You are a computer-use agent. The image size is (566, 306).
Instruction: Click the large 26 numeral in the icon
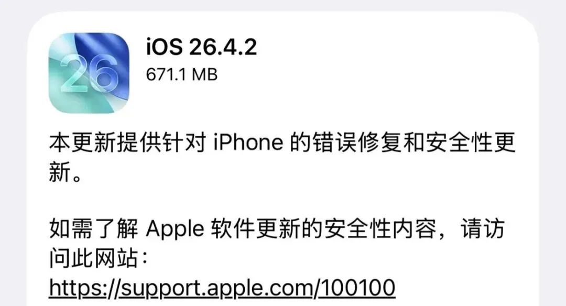89,74
